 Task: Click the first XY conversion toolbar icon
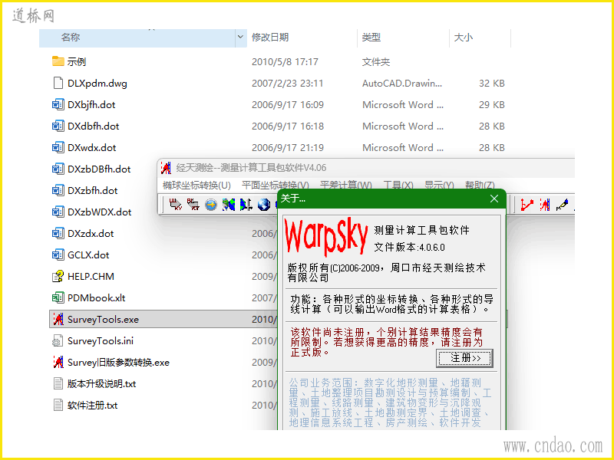click(x=176, y=204)
